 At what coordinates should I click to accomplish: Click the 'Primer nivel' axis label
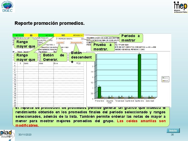(x=99, y=101)
